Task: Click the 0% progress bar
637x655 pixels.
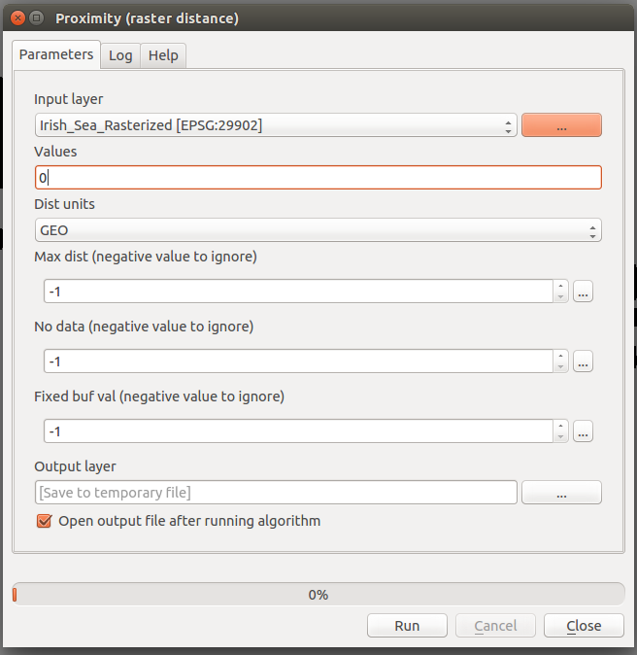Action: [x=318, y=595]
